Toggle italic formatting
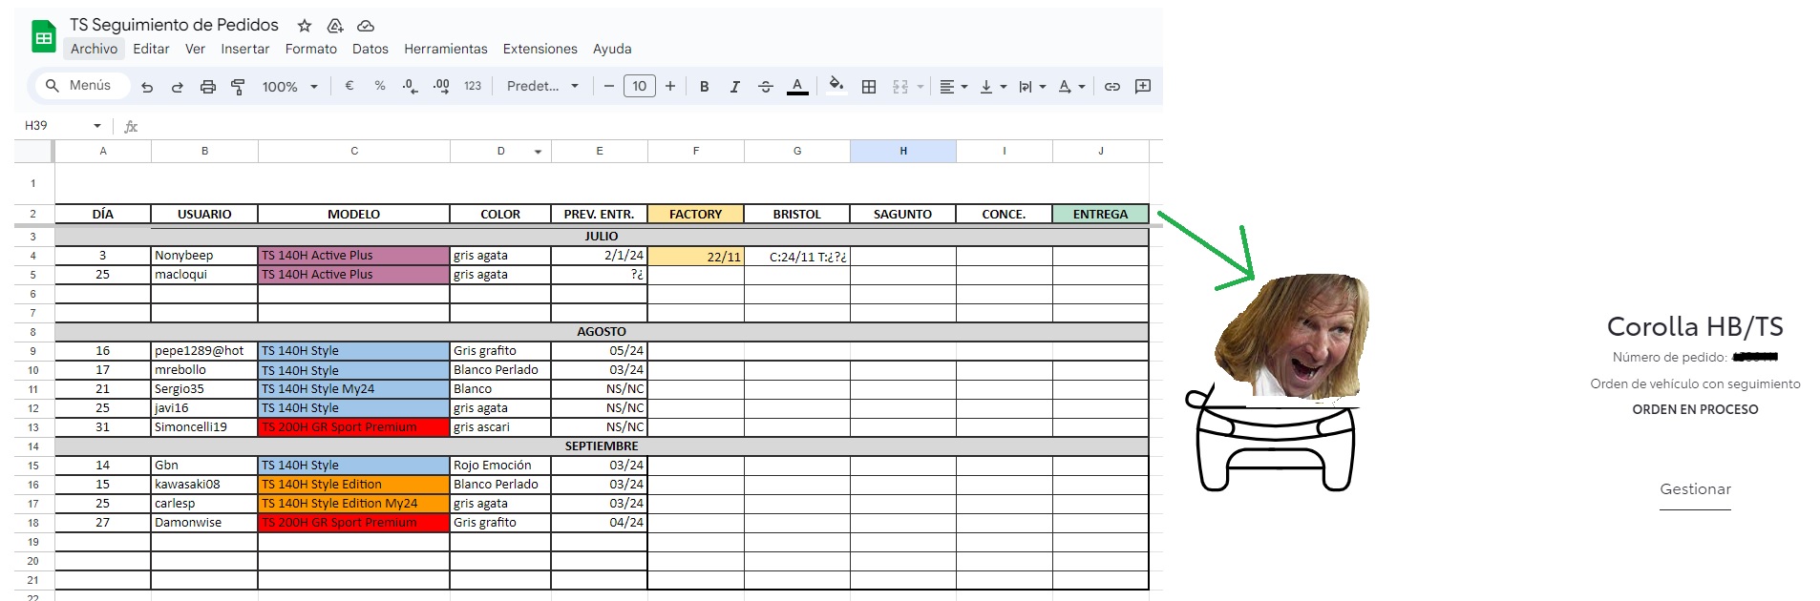The width and height of the screenshot is (1820, 601). click(x=735, y=87)
